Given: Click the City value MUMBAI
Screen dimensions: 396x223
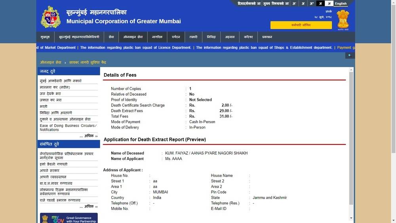Looking at the screenshot, I should point(160,192).
